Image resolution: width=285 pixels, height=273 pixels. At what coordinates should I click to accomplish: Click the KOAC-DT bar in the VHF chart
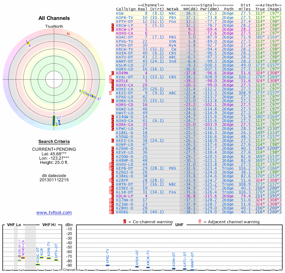(38, 264)
